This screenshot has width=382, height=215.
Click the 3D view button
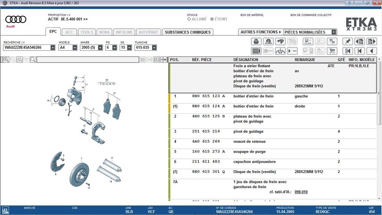pyautogui.click(x=142, y=60)
